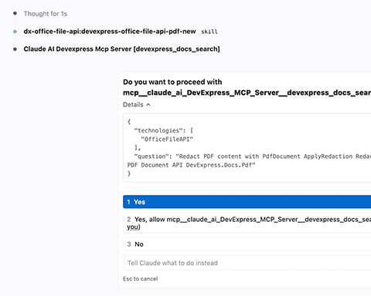Select option 3 No

tap(247, 244)
